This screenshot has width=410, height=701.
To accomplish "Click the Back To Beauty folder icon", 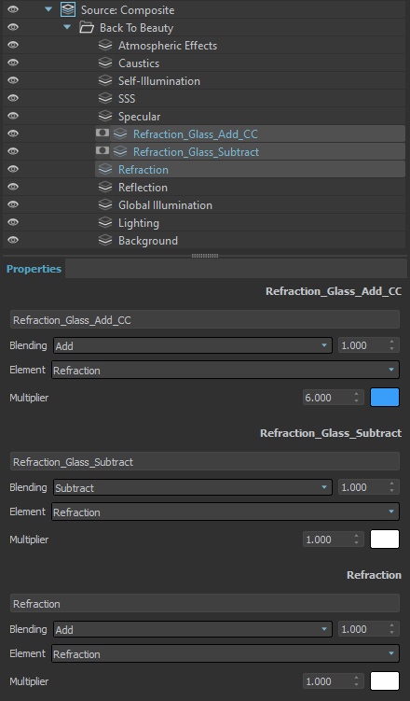I will coord(86,28).
